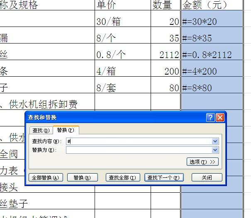Click the 关闭 button
The width and height of the screenshot is (251, 218).
[207, 177]
